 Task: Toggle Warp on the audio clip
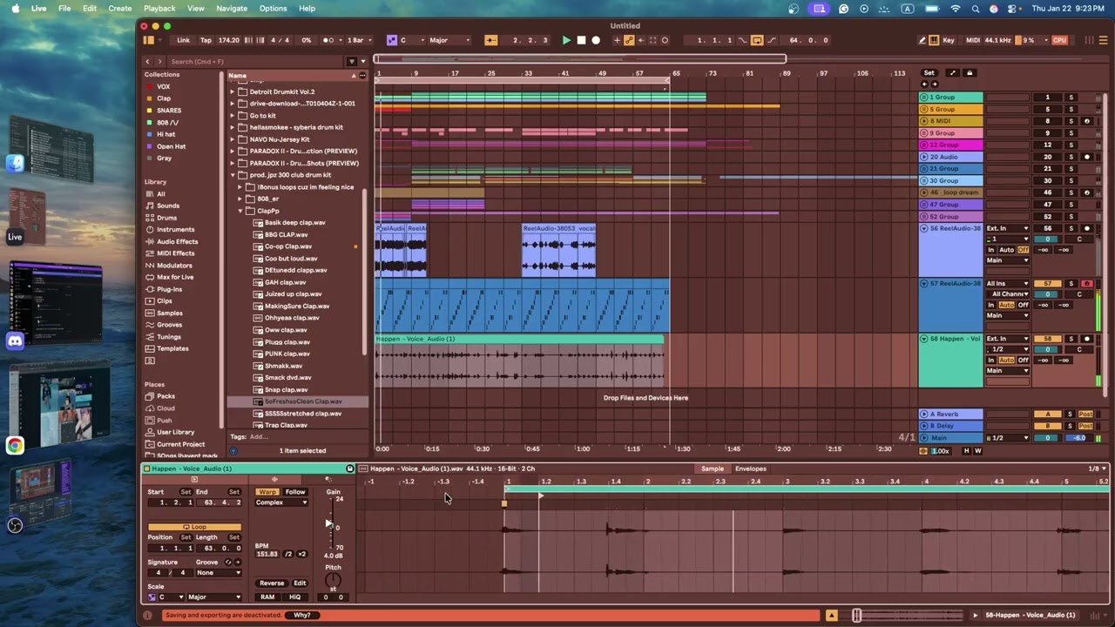(267, 492)
